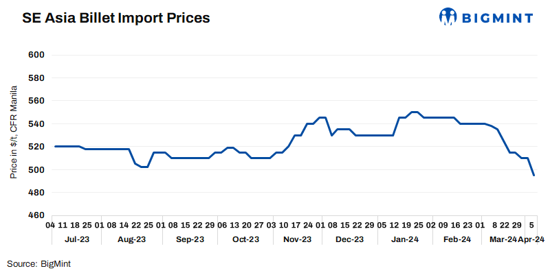The width and height of the screenshot is (550, 275).
Task: Click the Jul-23 month label
Action: 77,239
